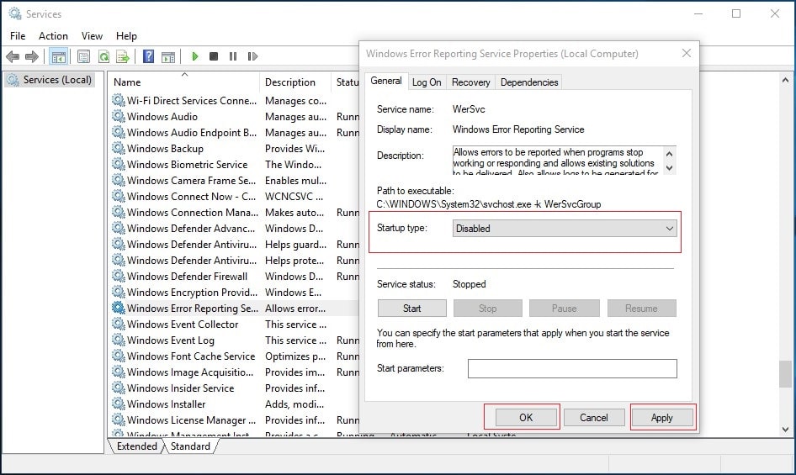Open the File menu

[18, 36]
